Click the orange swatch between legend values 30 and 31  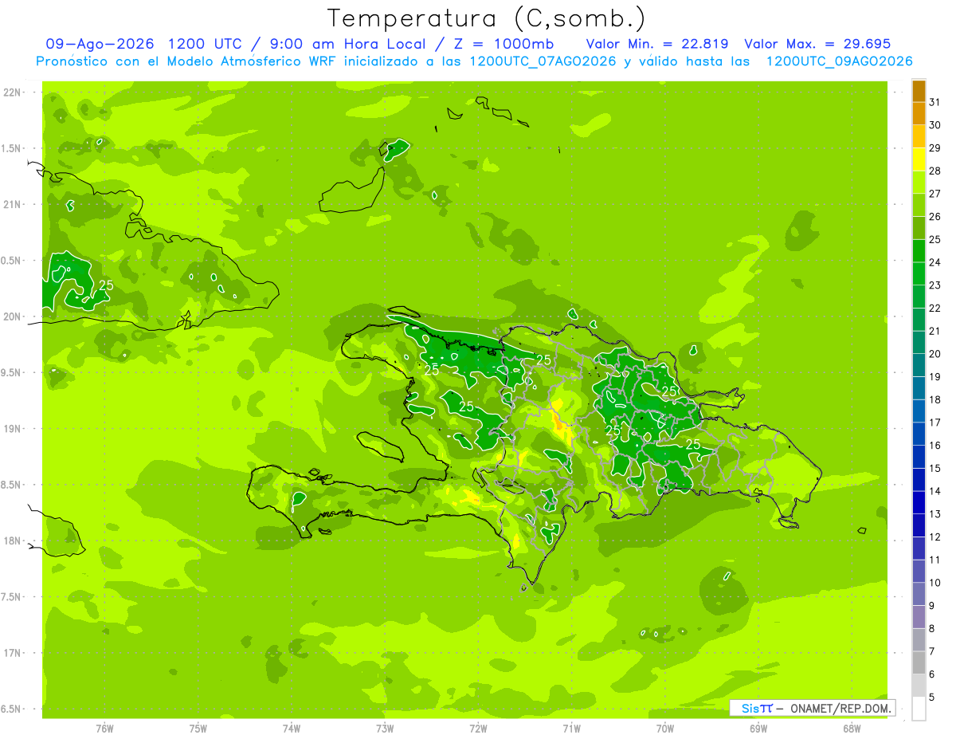point(919,113)
